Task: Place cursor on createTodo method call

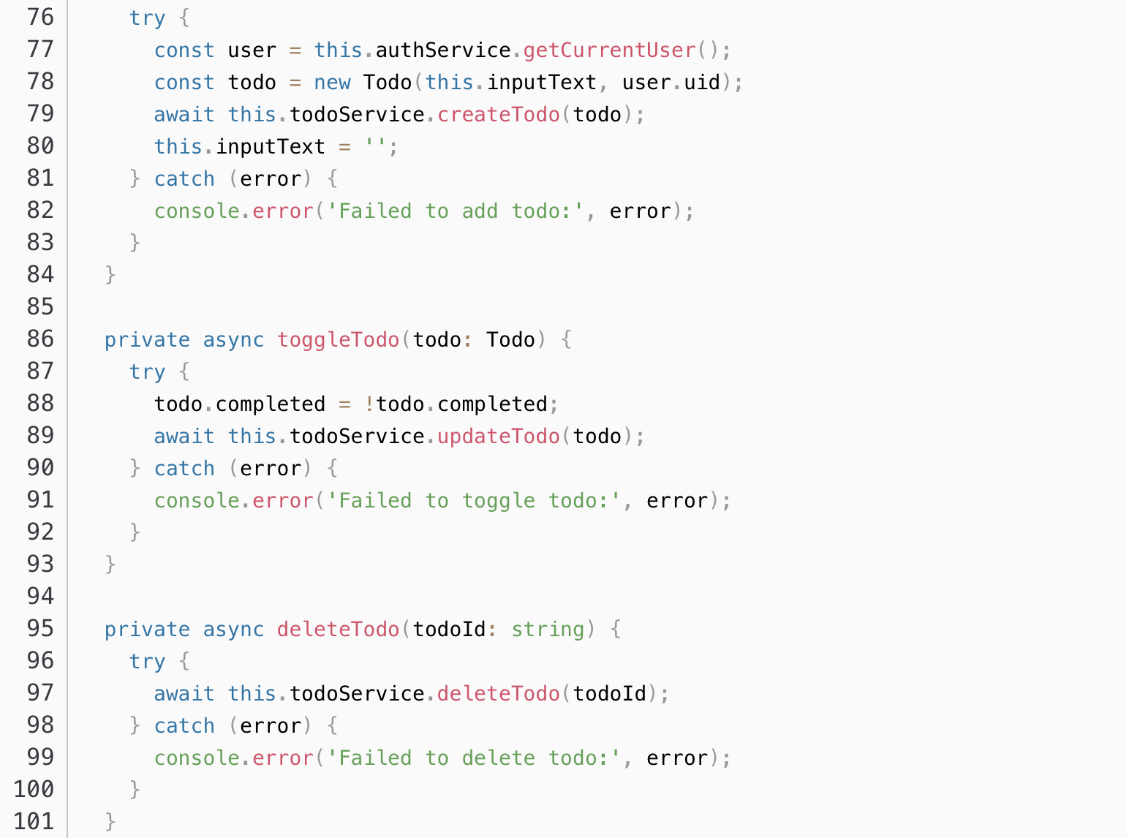Action: tap(499, 114)
